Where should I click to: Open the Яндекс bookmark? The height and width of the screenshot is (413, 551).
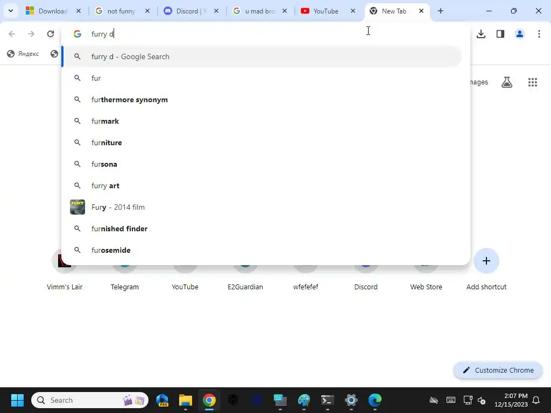coord(23,54)
